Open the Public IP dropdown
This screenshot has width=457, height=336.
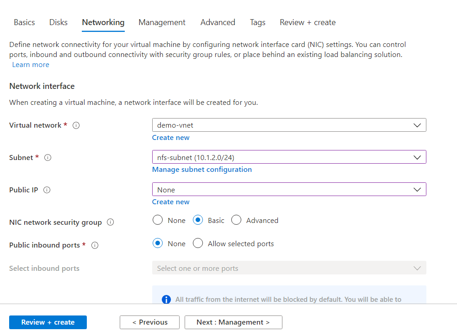tap(289, 190)
